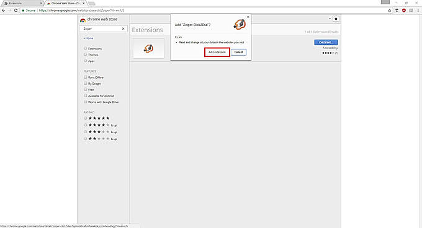Select the Themes radio button
Image resolution: width=422 pixels, height=228 pixels.
[85, 55]
